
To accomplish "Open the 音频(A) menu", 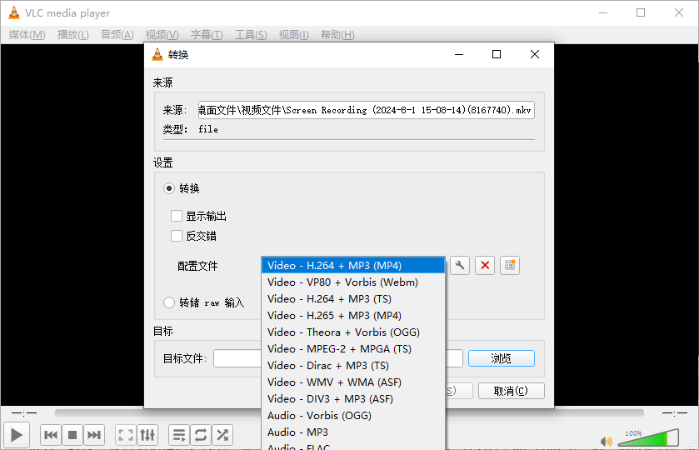I will [117, 34].
